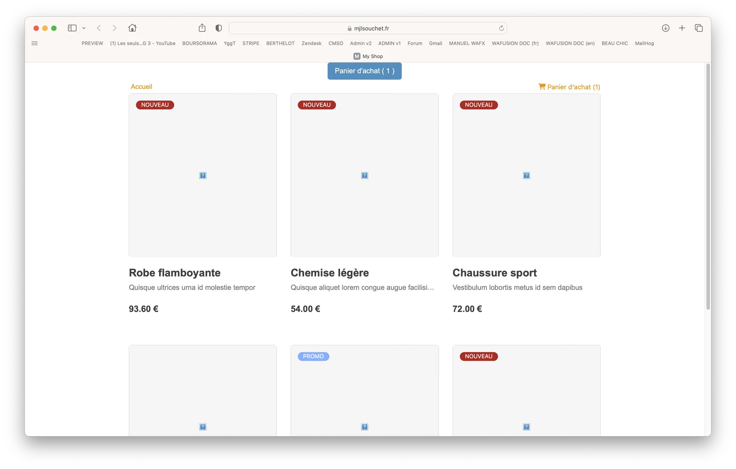
Task: Follow the Accueil link
Action: 141,87
